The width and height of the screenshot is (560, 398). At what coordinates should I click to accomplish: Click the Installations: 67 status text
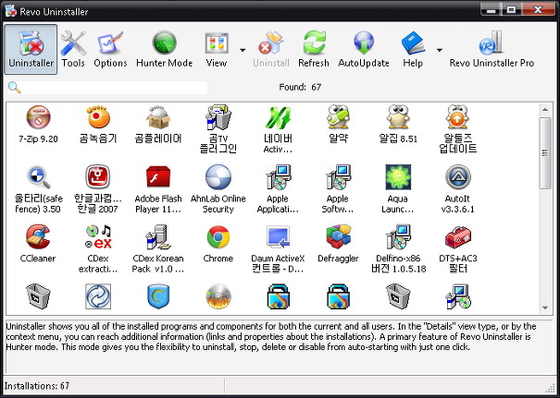click(x=37, y=386)
